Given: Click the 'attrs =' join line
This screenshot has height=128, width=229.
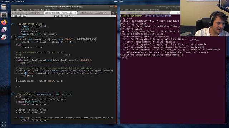Looking at the screenshot, I should coord(64,71).
